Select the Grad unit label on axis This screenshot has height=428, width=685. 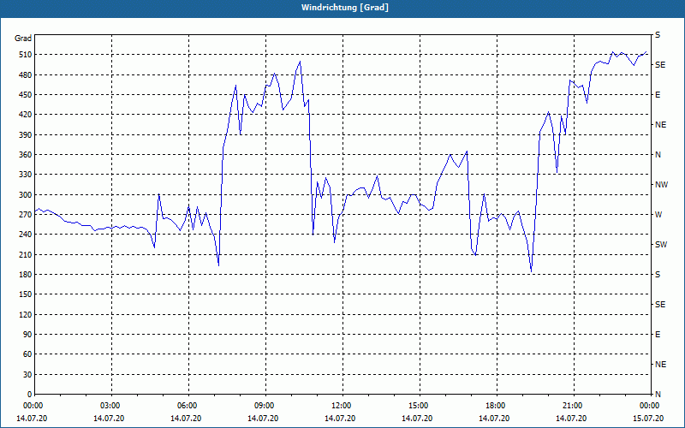pos(23,39)
